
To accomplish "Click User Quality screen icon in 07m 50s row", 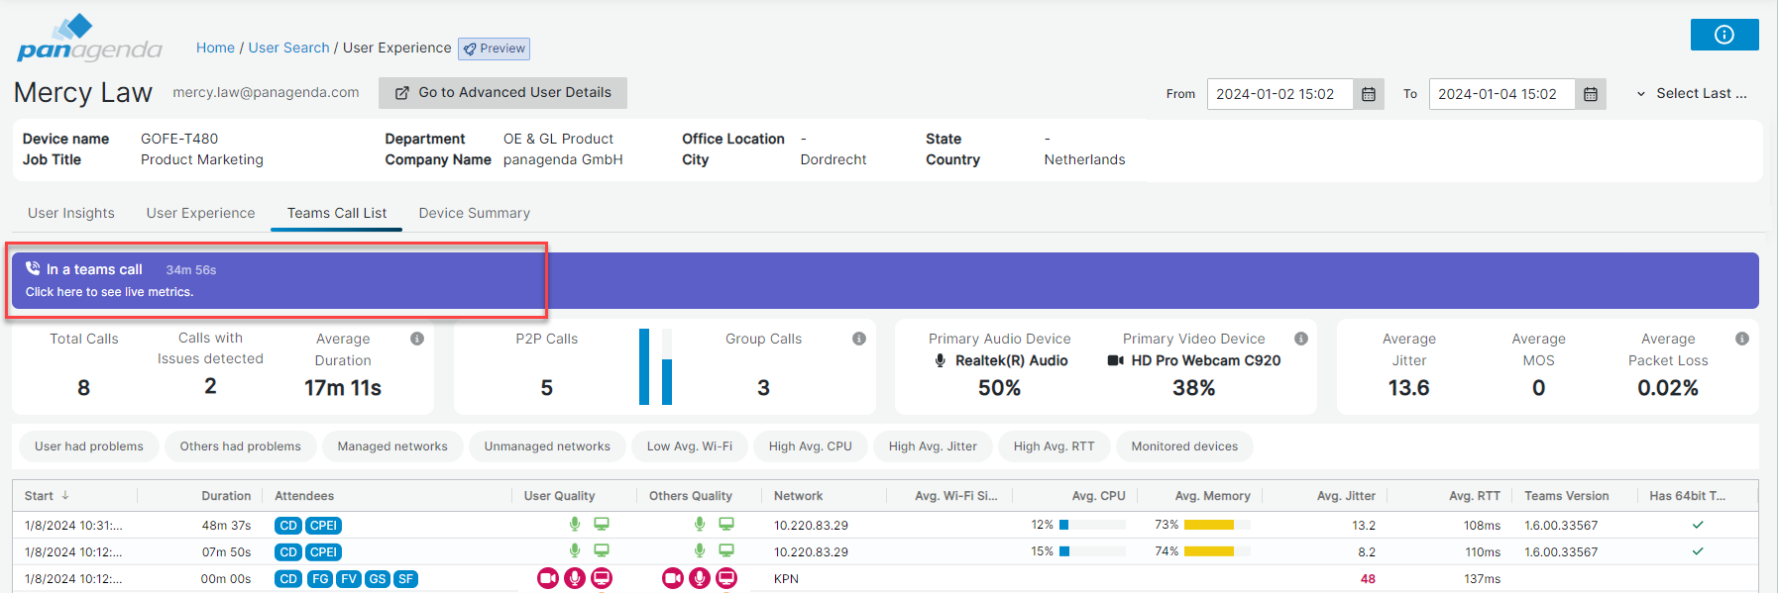I will click(602, 550).
